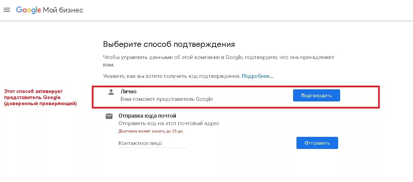Viewport: 413px width, 182px height.
Task: Focus the Контактное лицо input field
Action: (x=152, y=143)
